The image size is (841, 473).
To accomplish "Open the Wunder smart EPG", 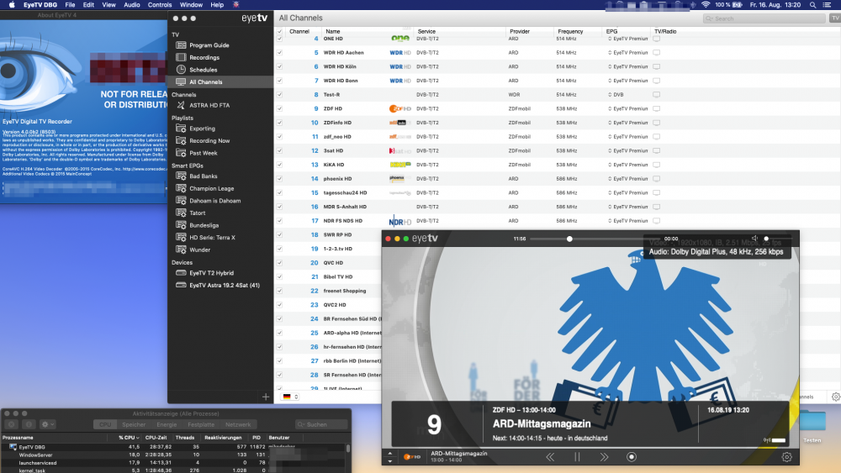I will [x=199, y=250].
